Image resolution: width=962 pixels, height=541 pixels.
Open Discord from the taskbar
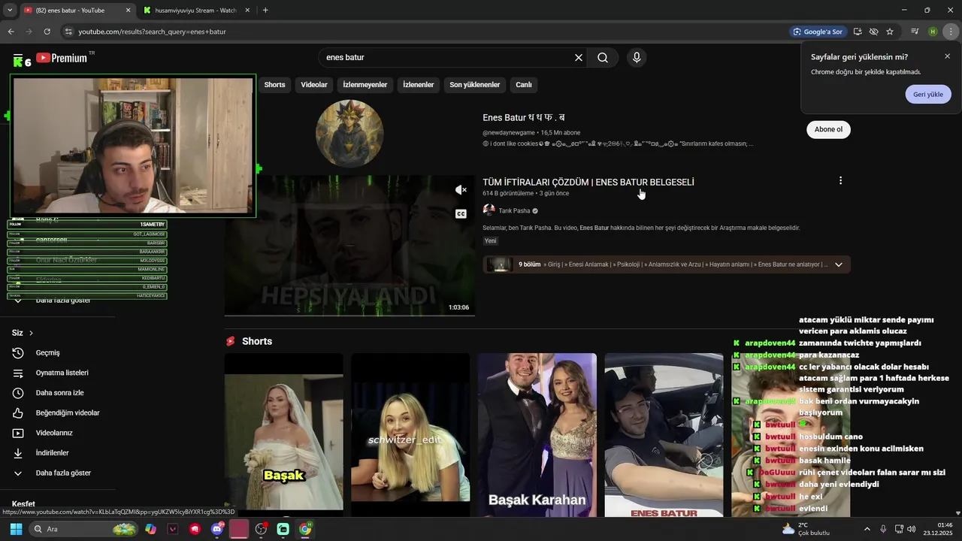218,529
